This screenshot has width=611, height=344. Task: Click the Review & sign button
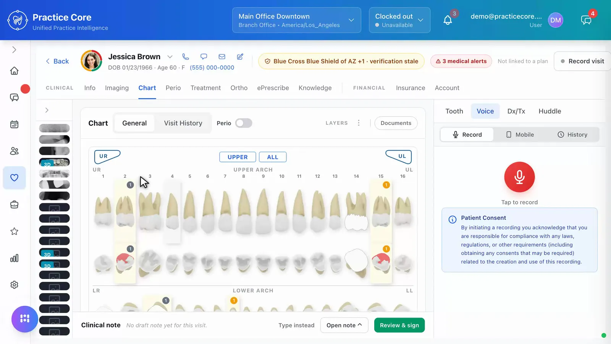click(399, 325)
